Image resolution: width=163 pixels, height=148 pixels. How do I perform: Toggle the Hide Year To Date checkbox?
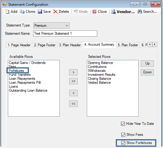(123, 124)
